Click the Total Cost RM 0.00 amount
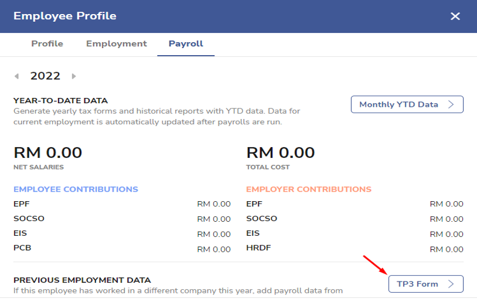The width and height of the screenshot is (477, 305). point(280,153)
